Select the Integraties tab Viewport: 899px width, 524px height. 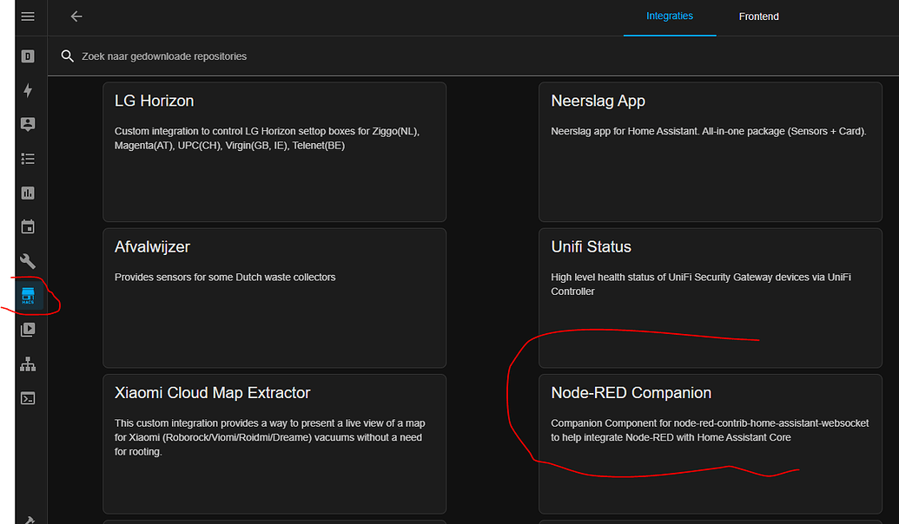(669, 16)
